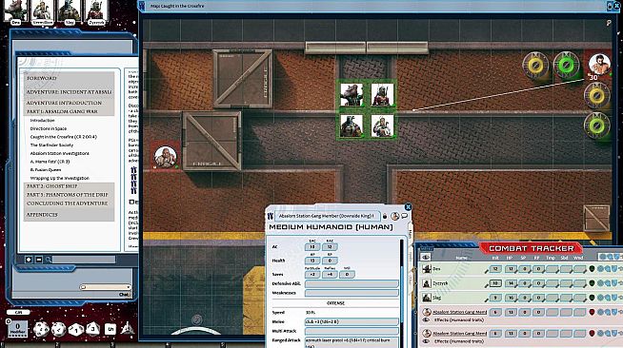Click NPC sheet portrait token icon
The width and height of the screenshot is (623, 348).
395,216
